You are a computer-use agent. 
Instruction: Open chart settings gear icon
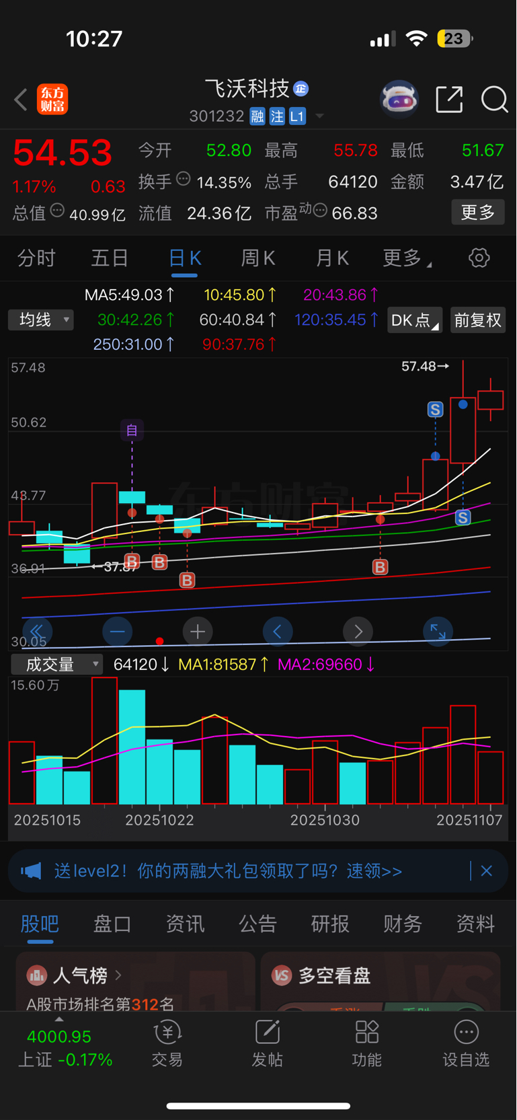pyautogui.click(x=479, y=258)
